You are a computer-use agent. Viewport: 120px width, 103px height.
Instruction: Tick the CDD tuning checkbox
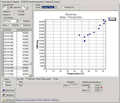(x=17, y=85)
